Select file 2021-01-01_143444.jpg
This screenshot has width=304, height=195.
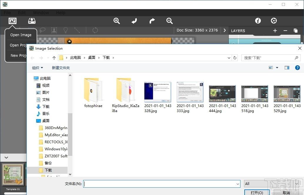(x=222, y=99)
